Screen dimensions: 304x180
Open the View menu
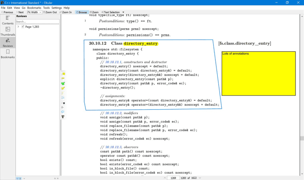pos(17,8)
